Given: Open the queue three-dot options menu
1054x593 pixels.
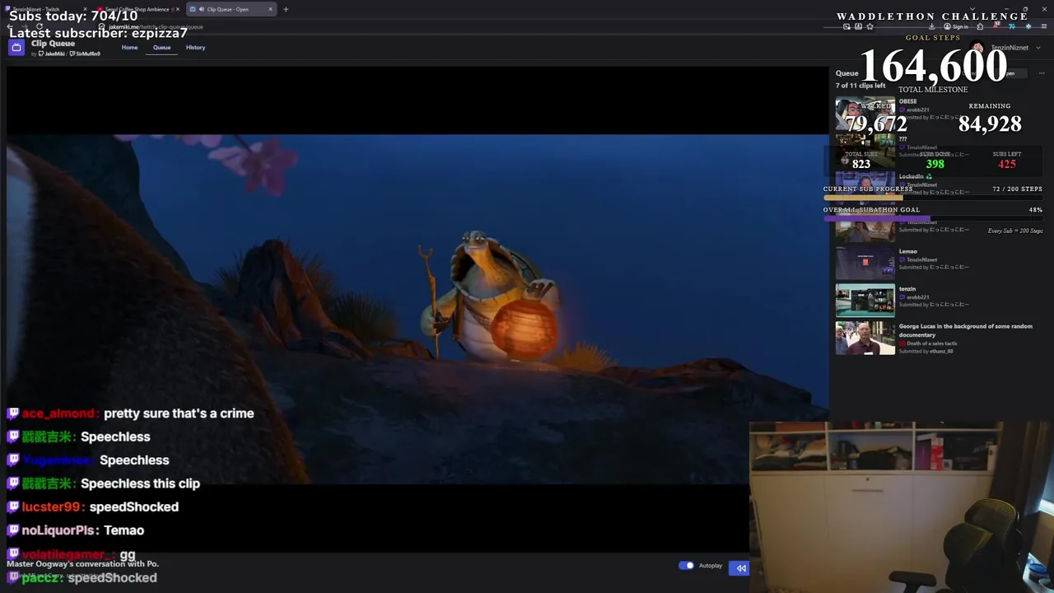Looking at the screenshot, I should [1042, 73].
